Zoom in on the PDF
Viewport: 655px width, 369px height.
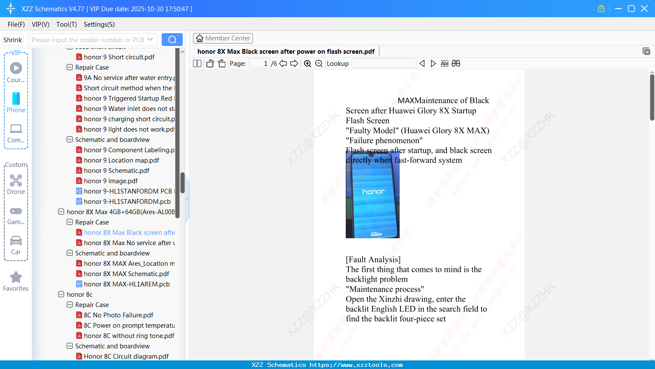click(308, 64)
